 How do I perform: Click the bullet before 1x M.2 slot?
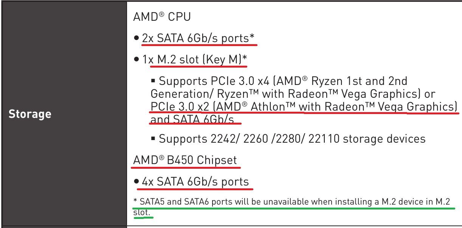coord(137,60)
